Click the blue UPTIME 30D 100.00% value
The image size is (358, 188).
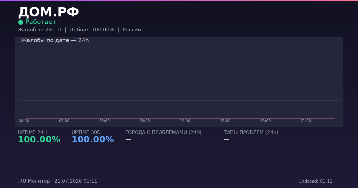(x=93, y=140)
